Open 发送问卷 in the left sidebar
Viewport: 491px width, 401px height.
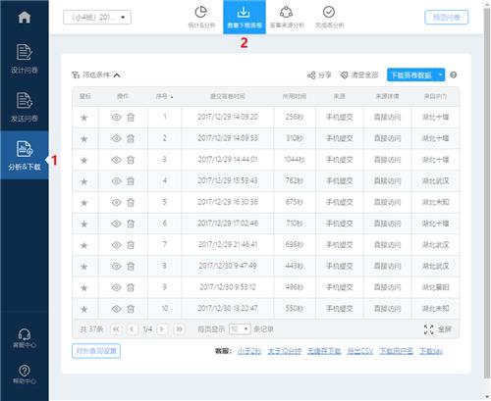[25, 107]
